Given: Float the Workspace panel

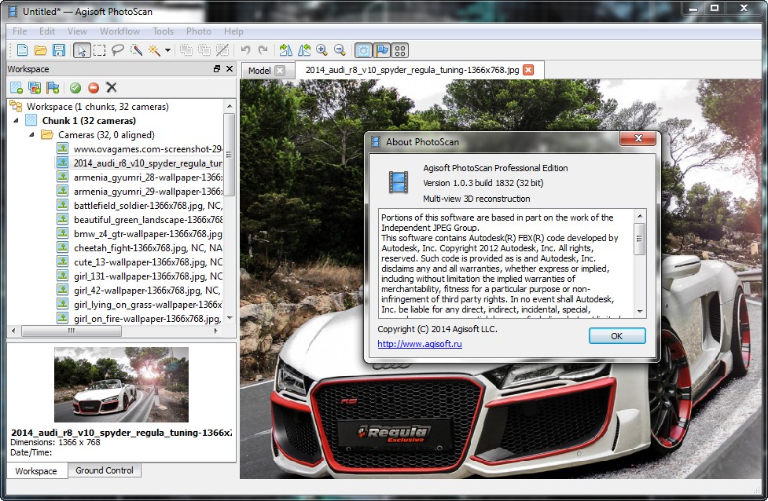Looking at the screenshot, I should pyautogui.click(x=217, y=69).
